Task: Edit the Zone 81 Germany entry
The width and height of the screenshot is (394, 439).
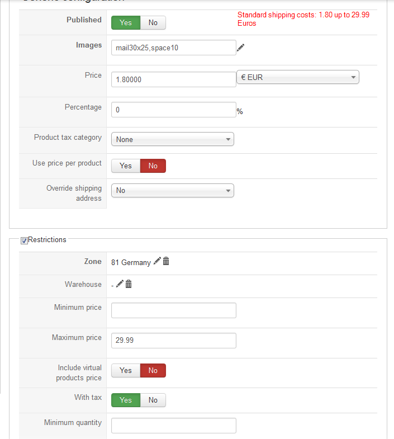Action: 157,262
